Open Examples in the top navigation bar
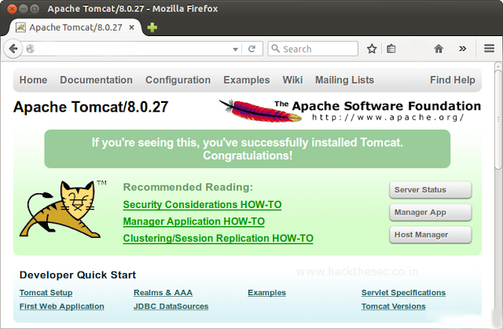Screen dimensions: 503x329 pyautogui.click(x=247, y=80)
